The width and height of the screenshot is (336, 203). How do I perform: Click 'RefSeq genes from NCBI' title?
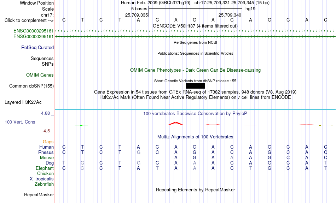coord(196,42)
